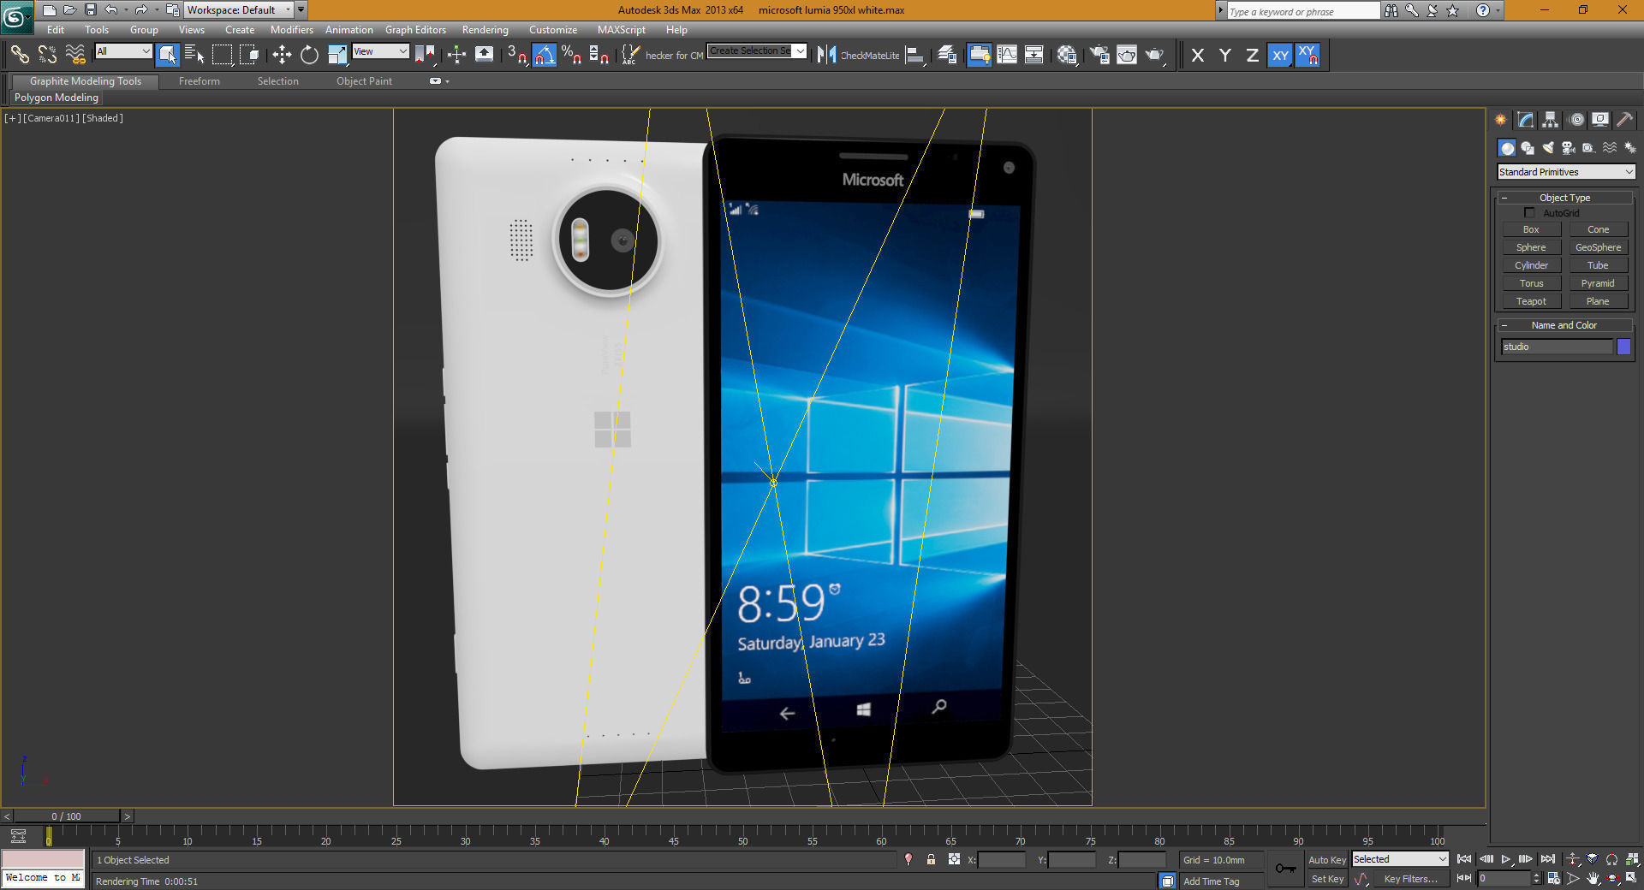
Task: Collapse the Object Type rollout
Action: tap(1565, 198)
